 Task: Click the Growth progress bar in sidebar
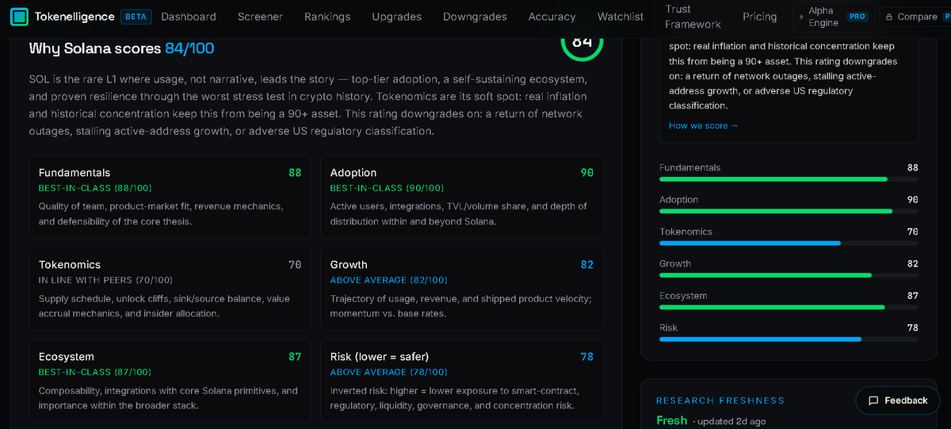click(789, 275)
